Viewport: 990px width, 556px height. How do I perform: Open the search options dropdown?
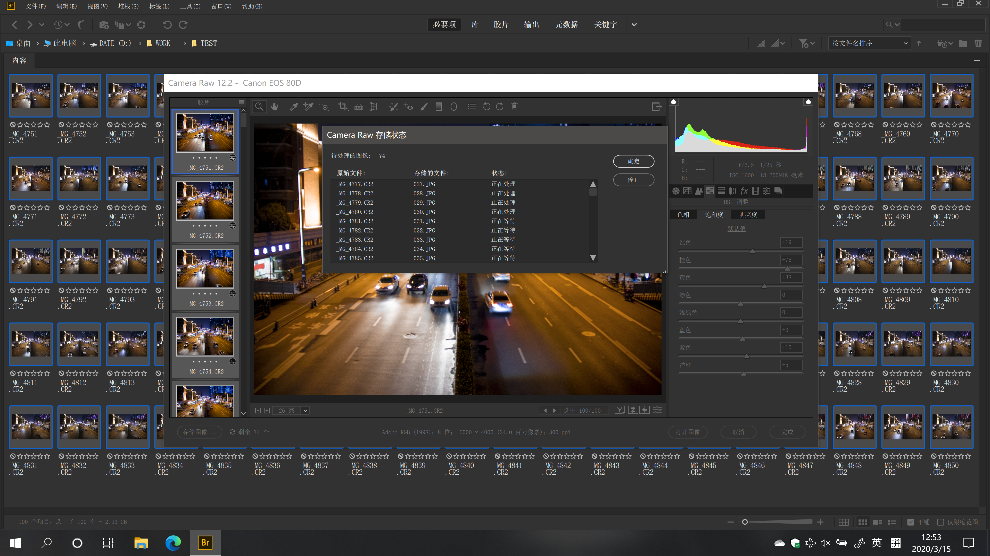click(x=893, y=24)
